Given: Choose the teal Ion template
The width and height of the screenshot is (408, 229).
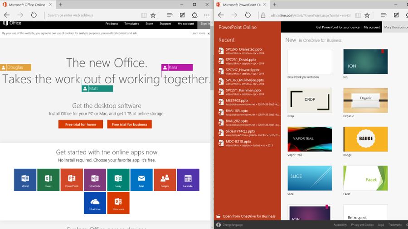Looking at the screenshot, I should click(365, 62).
